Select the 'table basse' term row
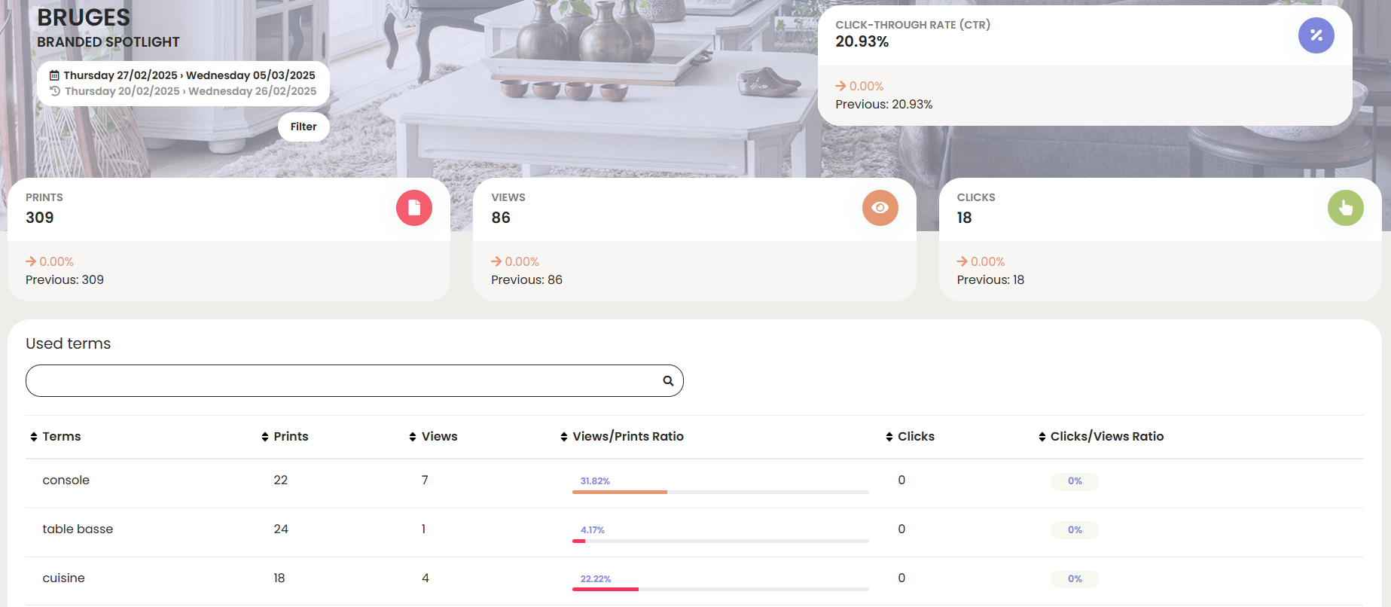 (x=78, y=529)
